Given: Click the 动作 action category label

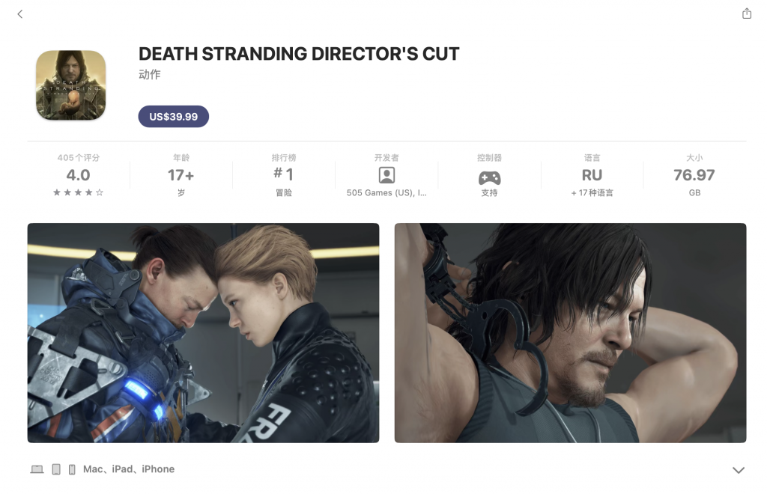Looking at the screenshot, I should point(149,74).
